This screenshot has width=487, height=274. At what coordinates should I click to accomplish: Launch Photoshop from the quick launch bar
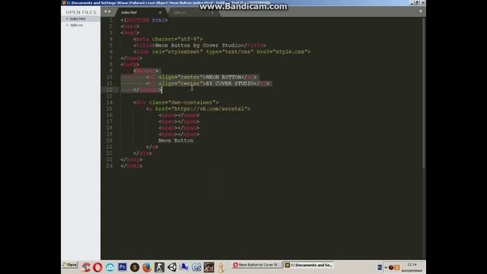point(123,267)
